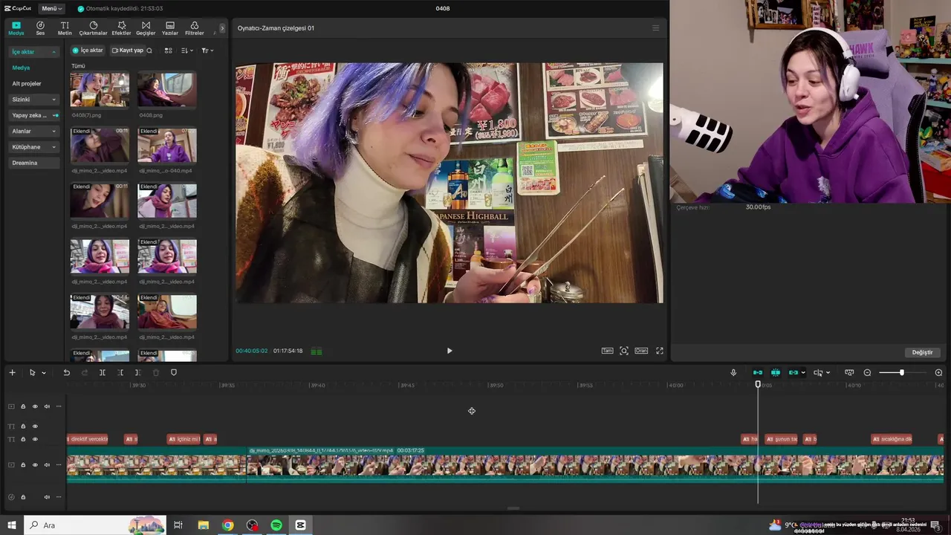Switch to the Metin text tab
The image size is (951, 535).
click(65, 28)
